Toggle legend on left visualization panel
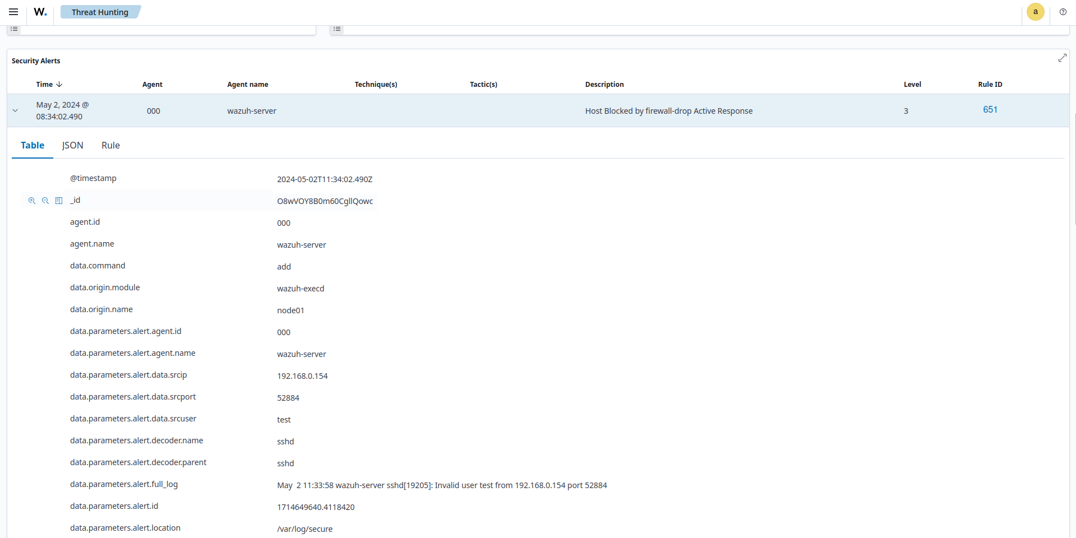The width and height of the screenshot is (1076, 538). tap(14, 29)
